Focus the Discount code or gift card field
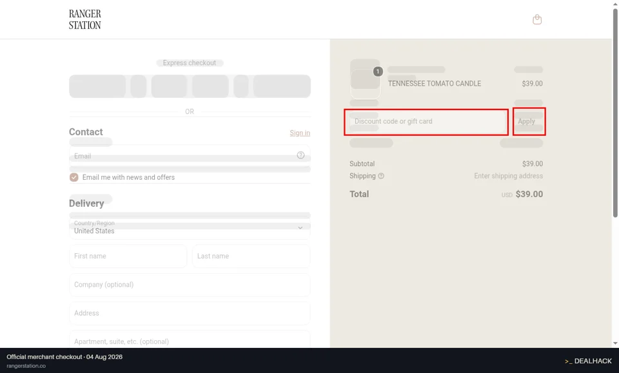Viewport: 619px width, 373px height. coord(426,122)
